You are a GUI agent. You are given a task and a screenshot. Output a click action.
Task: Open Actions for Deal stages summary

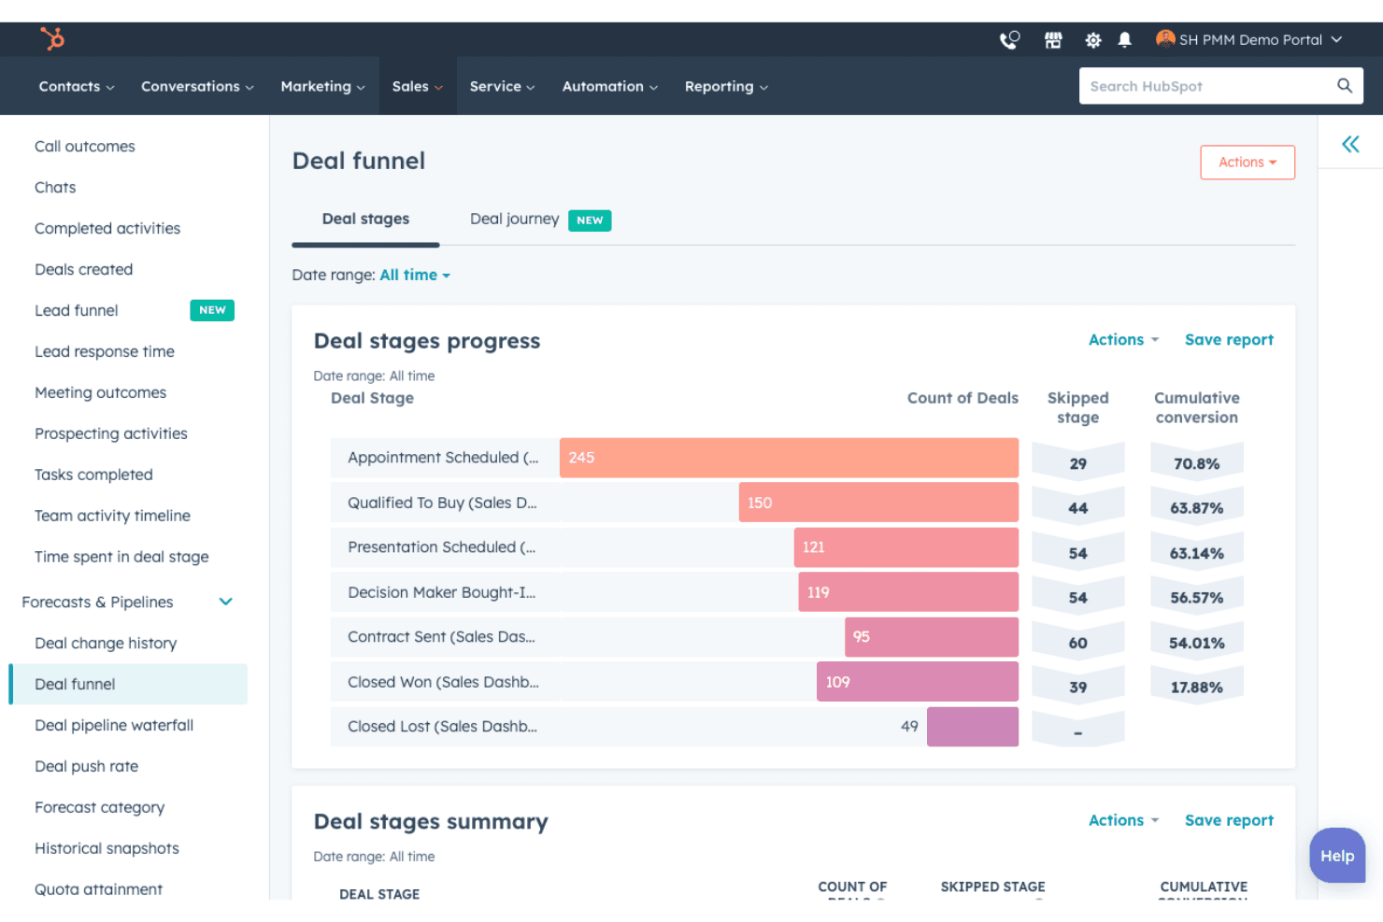[x=1123, y=820]
